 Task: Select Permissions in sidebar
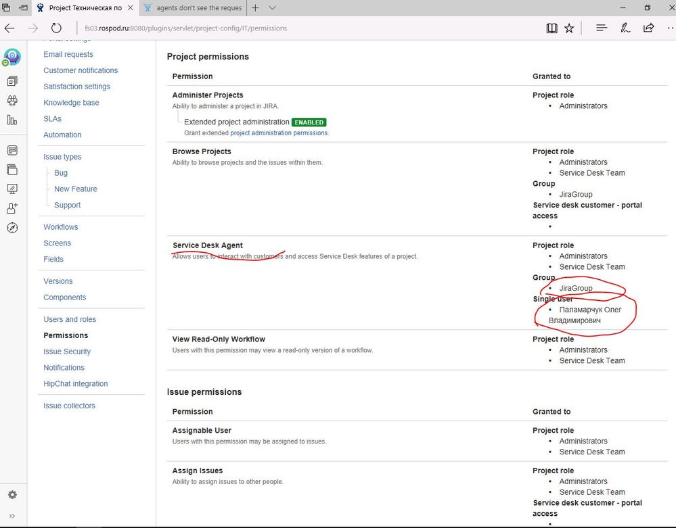[66, 335]
